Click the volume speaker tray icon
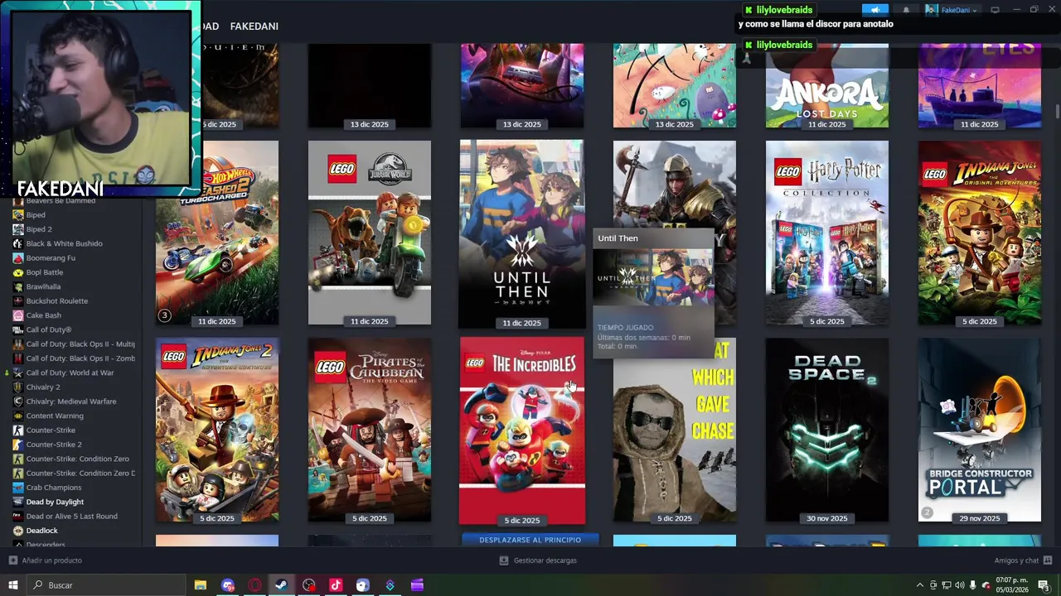 [x=960, y=585]
